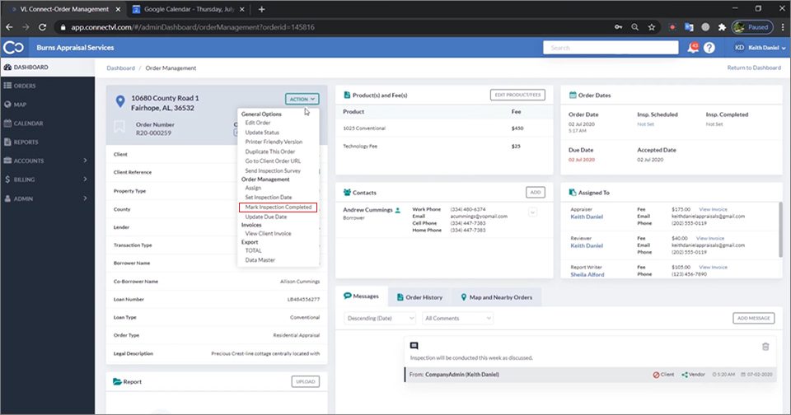Switch to the Google Calendar browser tab
This screenshot has width=791, height=415.
189,9
